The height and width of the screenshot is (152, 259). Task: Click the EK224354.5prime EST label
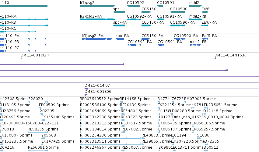tap(174, 105)
